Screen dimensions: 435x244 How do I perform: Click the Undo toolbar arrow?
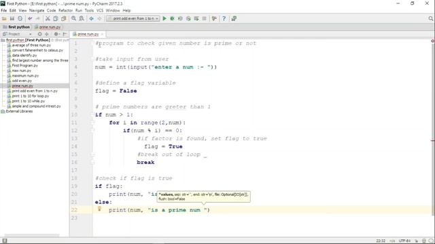tap(30, 18)
